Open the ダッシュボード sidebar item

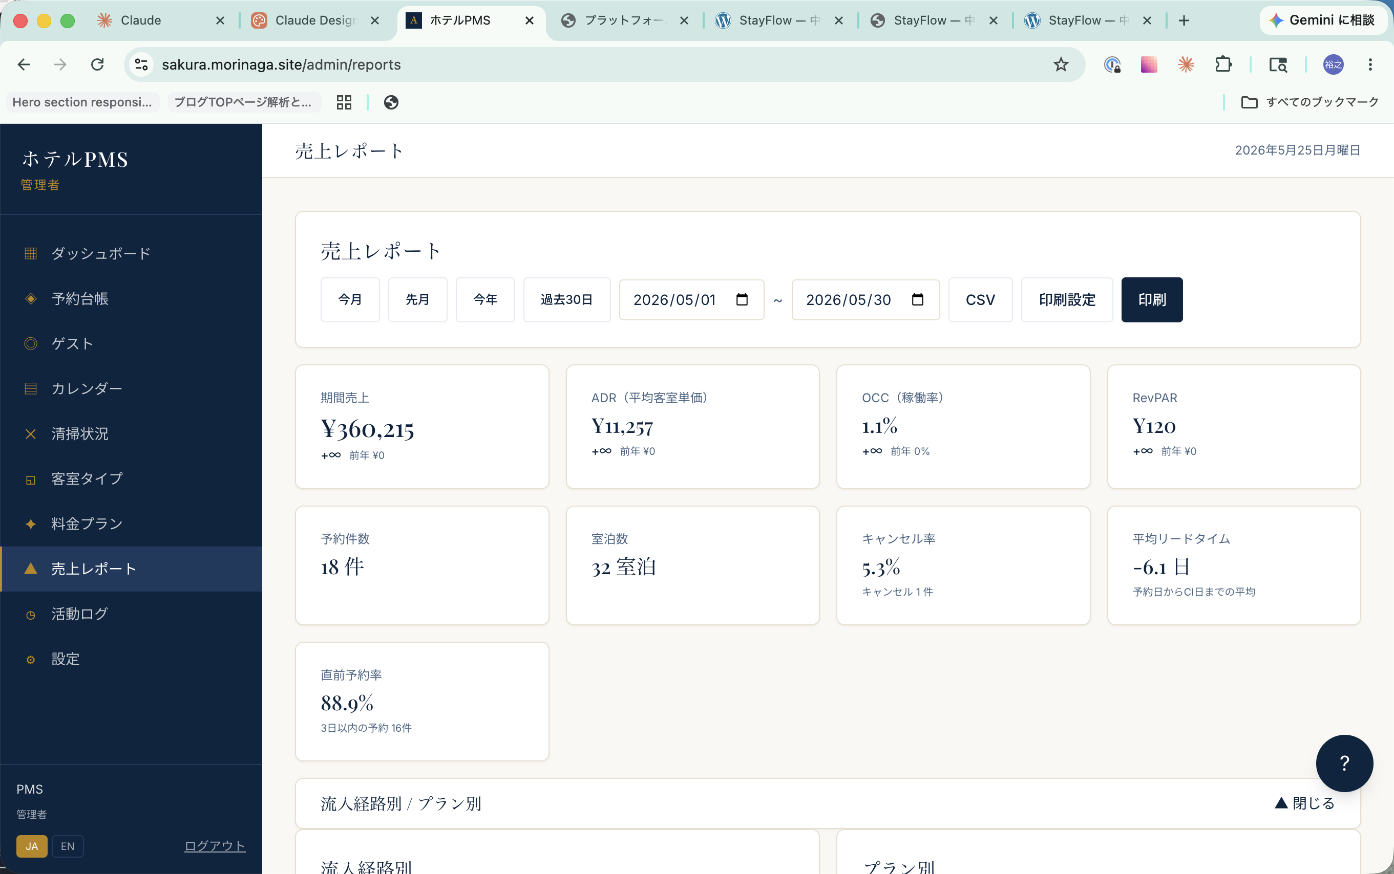[131, 253]
